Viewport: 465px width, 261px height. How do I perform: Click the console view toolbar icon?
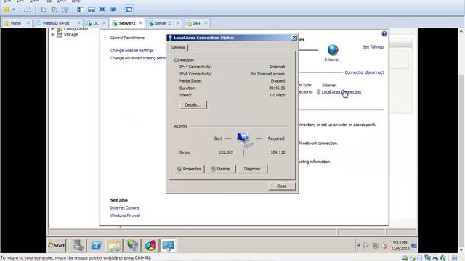(129, 9)
